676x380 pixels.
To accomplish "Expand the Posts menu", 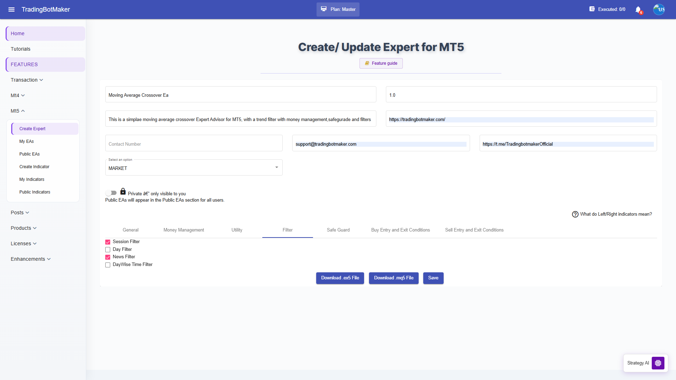I will (x=20, y=213).
